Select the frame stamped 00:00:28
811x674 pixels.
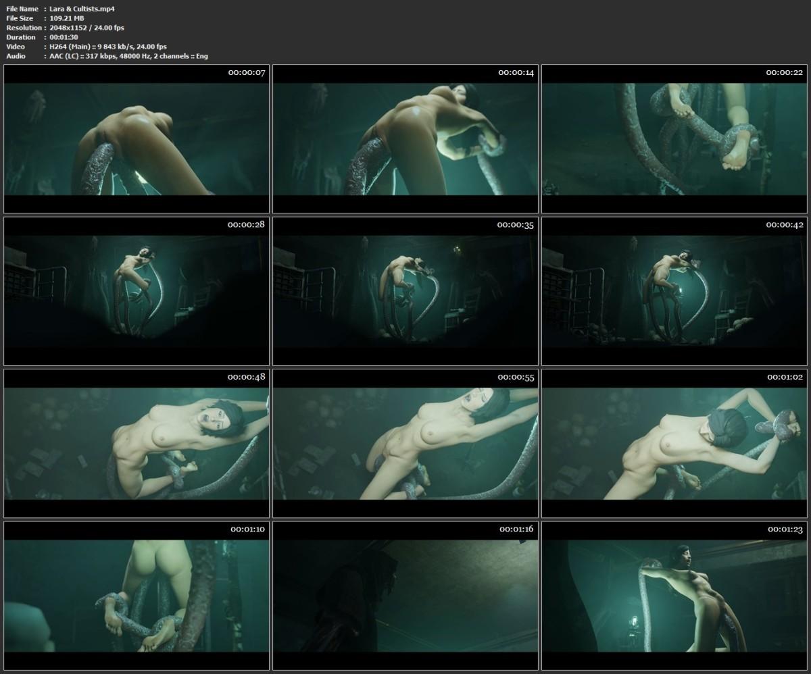click(x=137, y=291)
